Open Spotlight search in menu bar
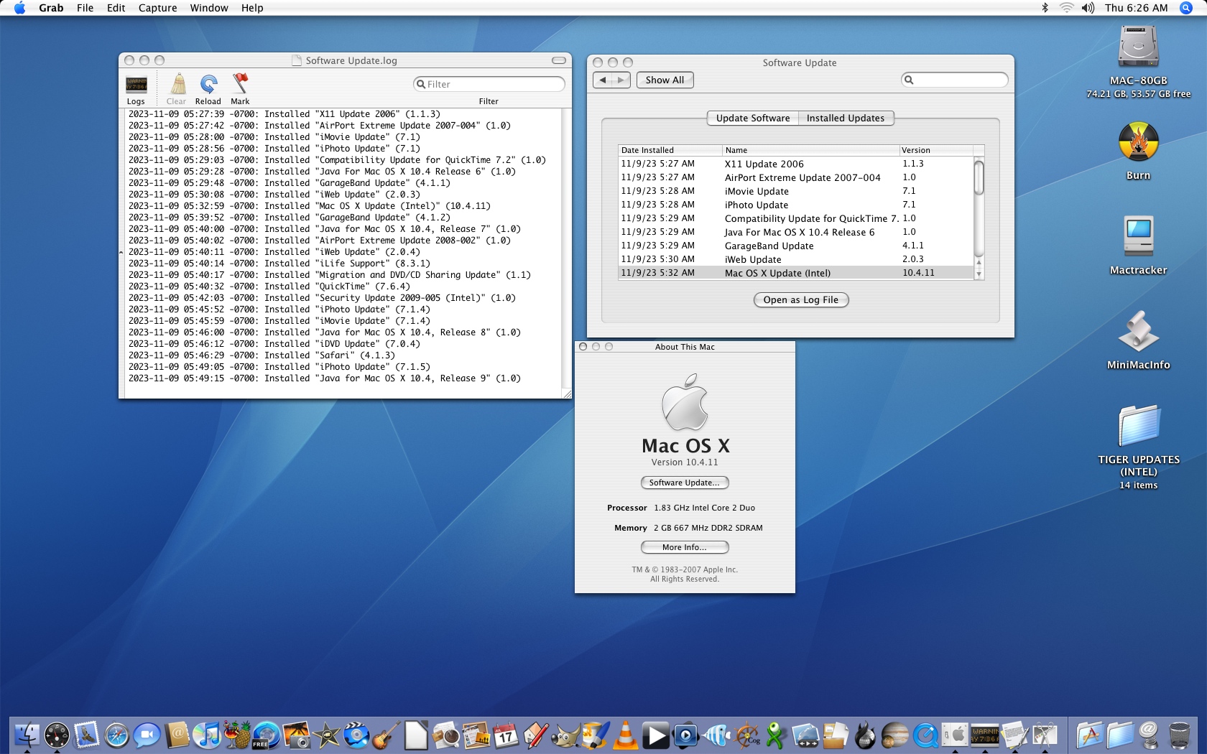The width and height of the screenshot is (1207, 754). point(1185,7)
